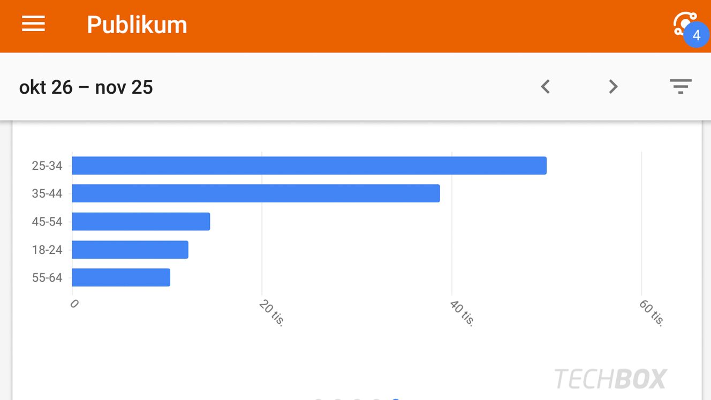Click the 20 tis. axis tick label

(x=272, y=313)
